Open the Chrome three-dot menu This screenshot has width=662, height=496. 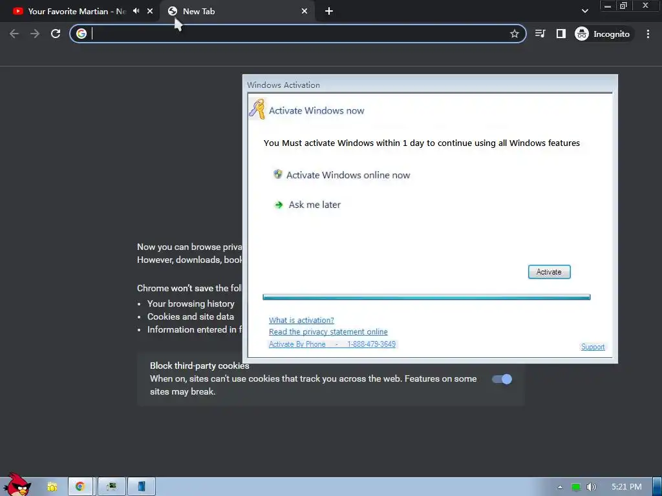click(648, 34)
